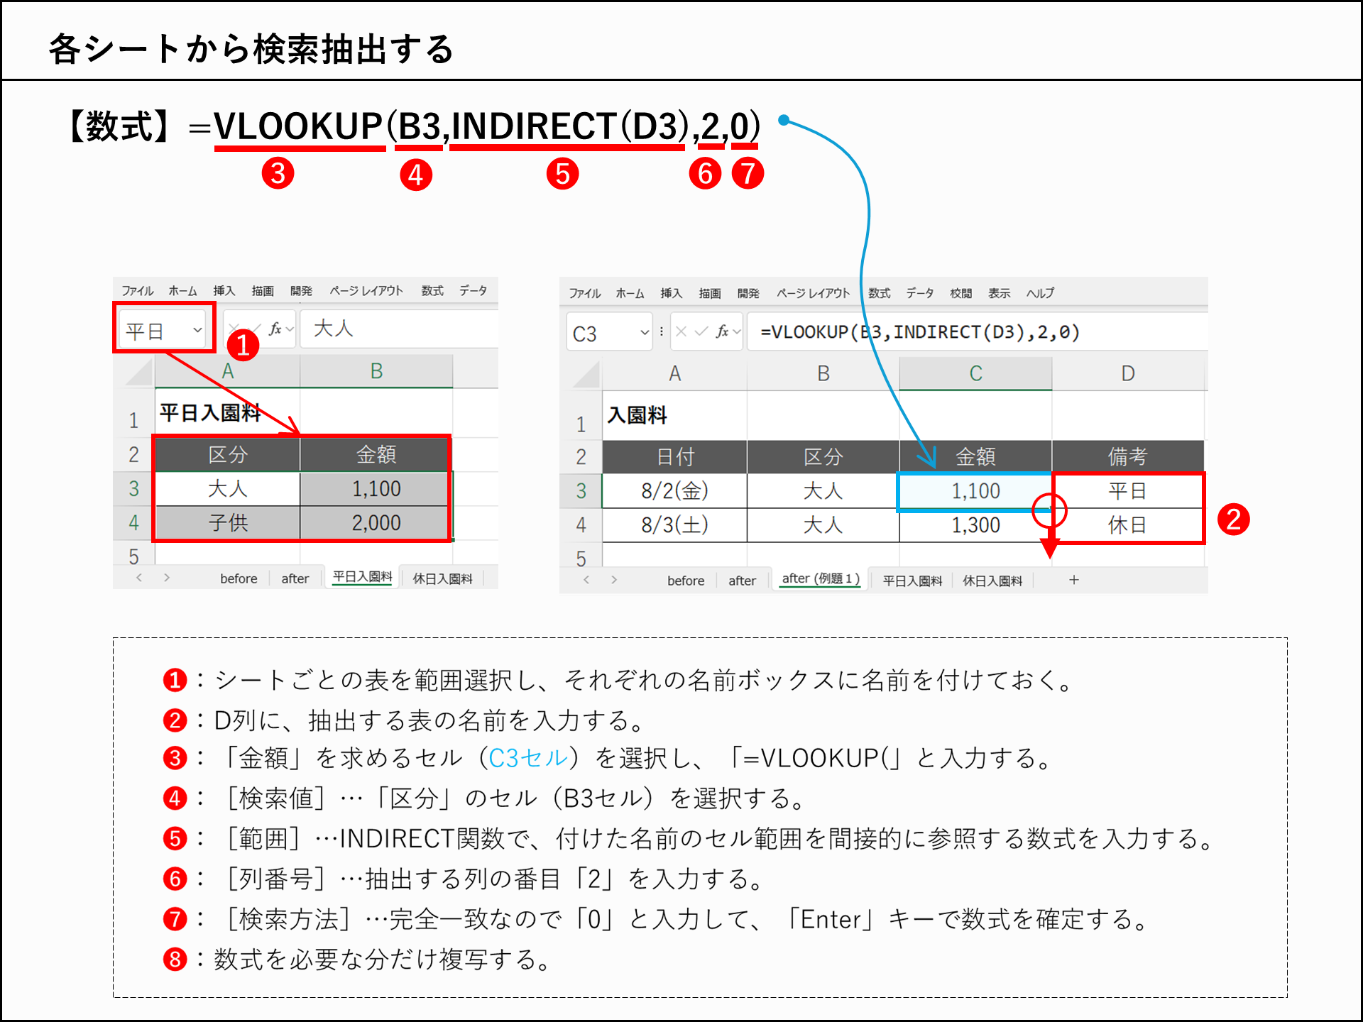
Task: Click the formula bar options dots in right window
Action: tap(662, 331)
